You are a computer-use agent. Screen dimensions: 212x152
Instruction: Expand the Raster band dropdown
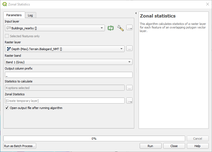click(x=129, y=62)
